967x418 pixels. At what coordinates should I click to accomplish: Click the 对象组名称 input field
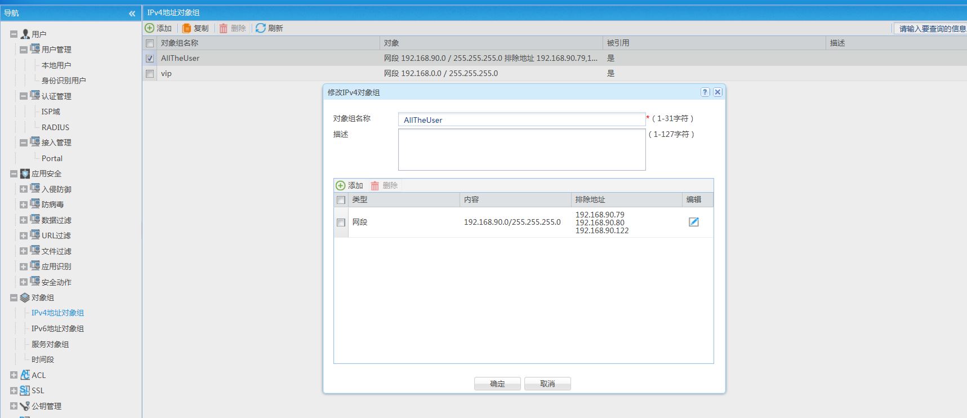(522, 119)
